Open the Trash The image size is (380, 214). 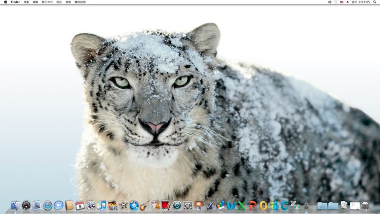[365, 205]
